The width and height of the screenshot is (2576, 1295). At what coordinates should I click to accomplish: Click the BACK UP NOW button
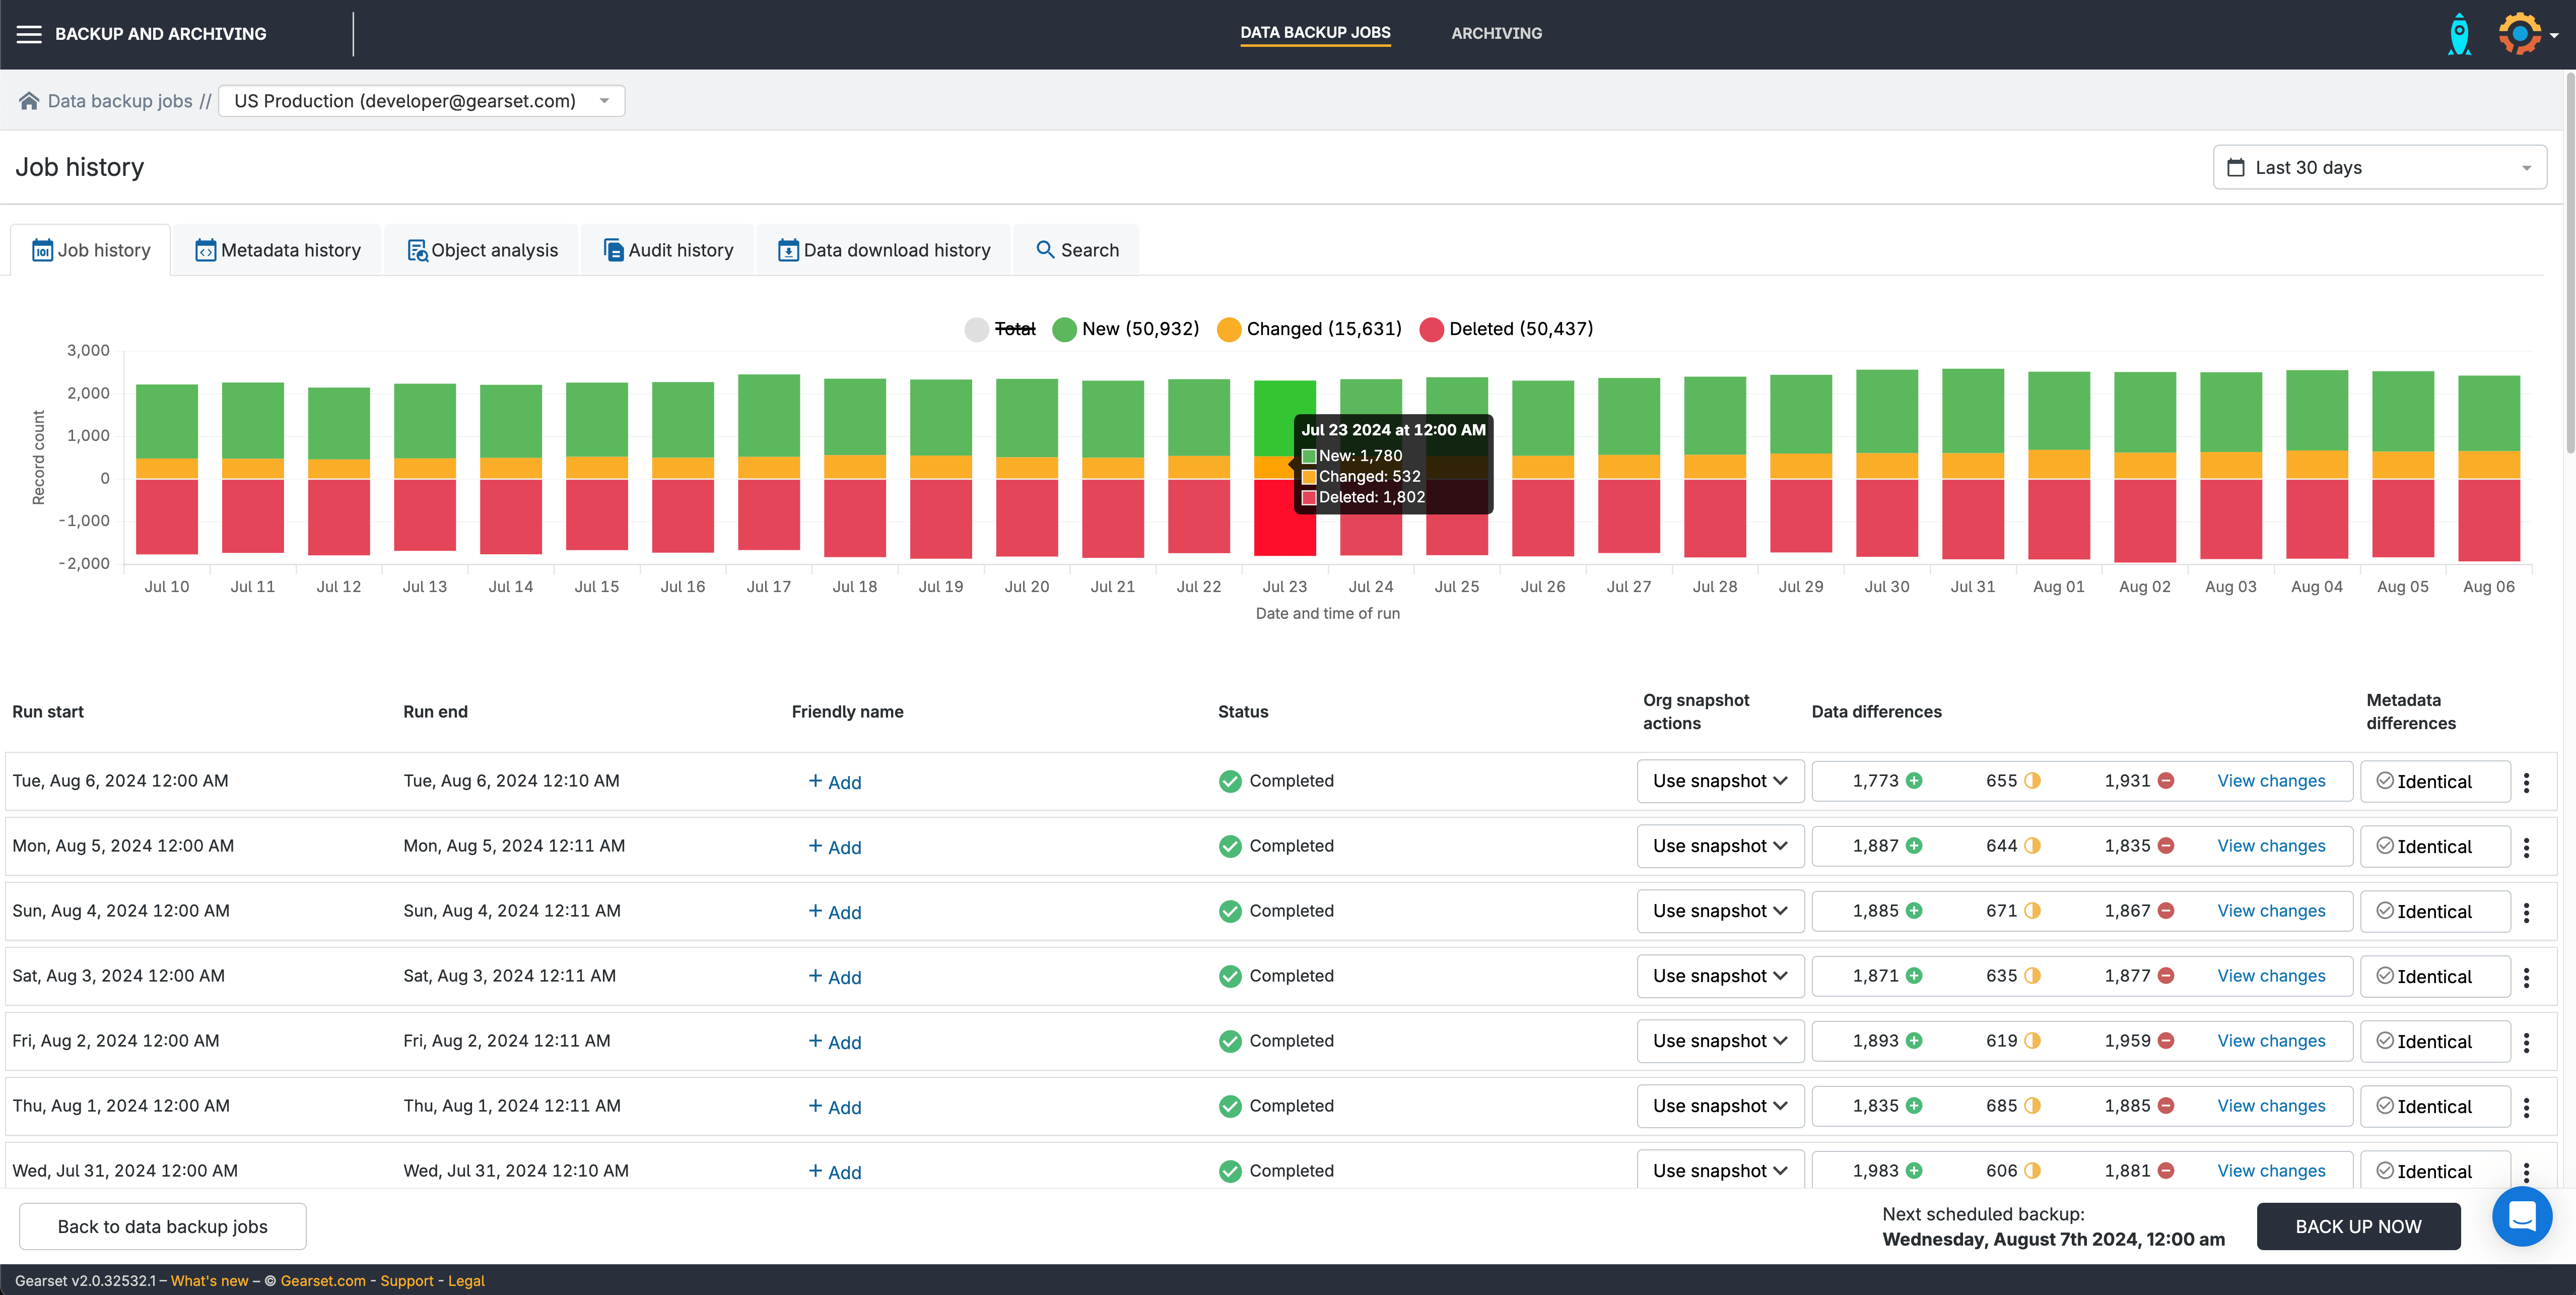click(2358, 1226)
